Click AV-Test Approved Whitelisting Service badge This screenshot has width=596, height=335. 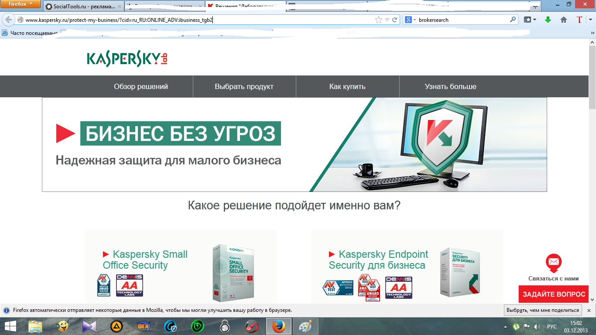tap(338, 288)
